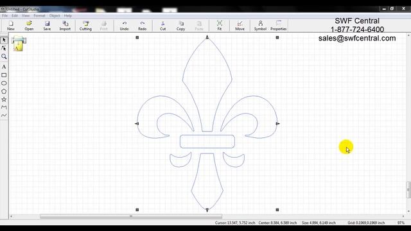Click the Import toolbar icon
The image size is (411, 231).
tap(65, 26)
